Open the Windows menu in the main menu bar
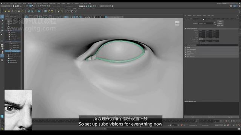The width and height of the screenshot is (241, 135). 30,3
